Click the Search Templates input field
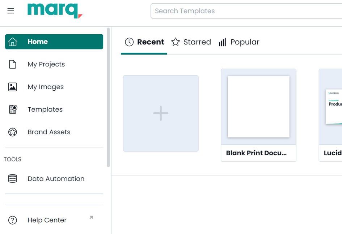The width and height of the screenshot is (342, 234). coord(246,11)
